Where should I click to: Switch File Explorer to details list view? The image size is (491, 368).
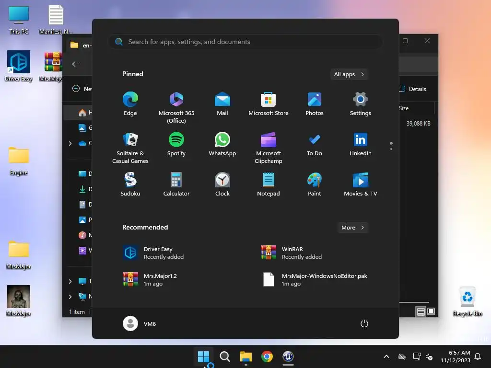421,311
